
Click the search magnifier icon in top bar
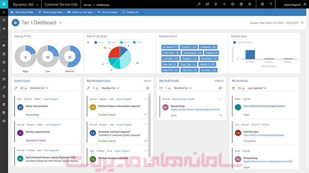coord(199,4)
